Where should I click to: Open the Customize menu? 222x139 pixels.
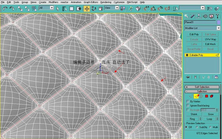point(119,2)
